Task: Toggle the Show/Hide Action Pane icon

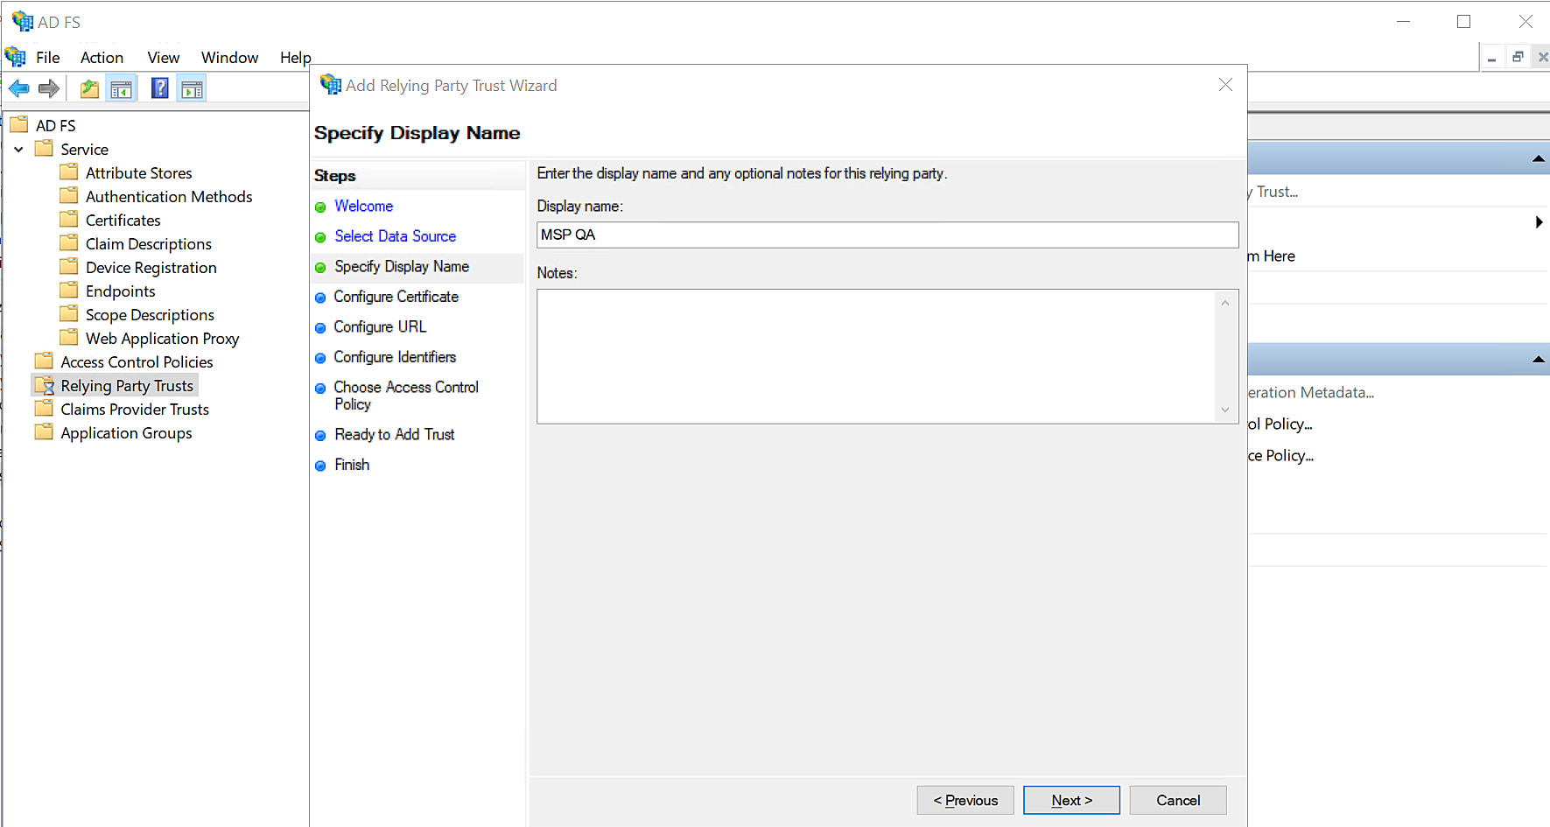Action: coord(192,88)
